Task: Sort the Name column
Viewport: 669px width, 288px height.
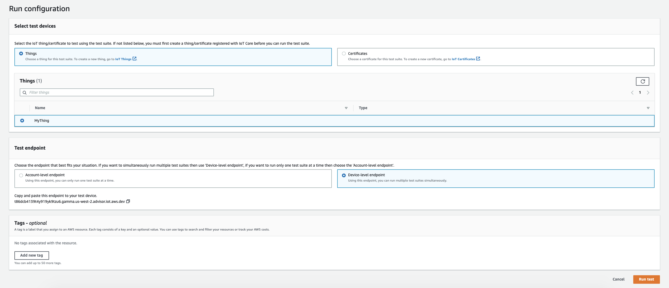Action: coord(346,108)
